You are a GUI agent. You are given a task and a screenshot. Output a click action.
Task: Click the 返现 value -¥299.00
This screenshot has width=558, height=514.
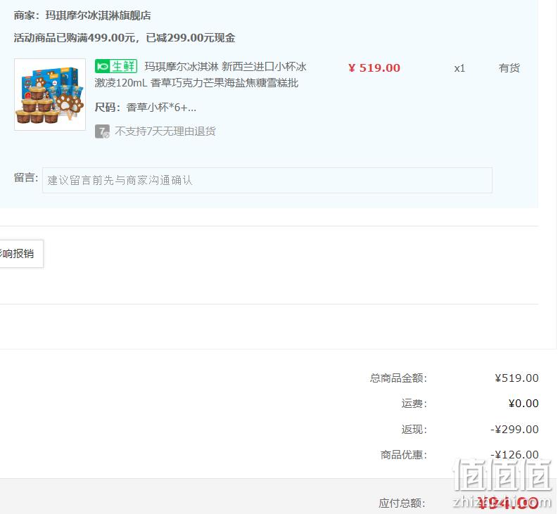coord(514,430)
